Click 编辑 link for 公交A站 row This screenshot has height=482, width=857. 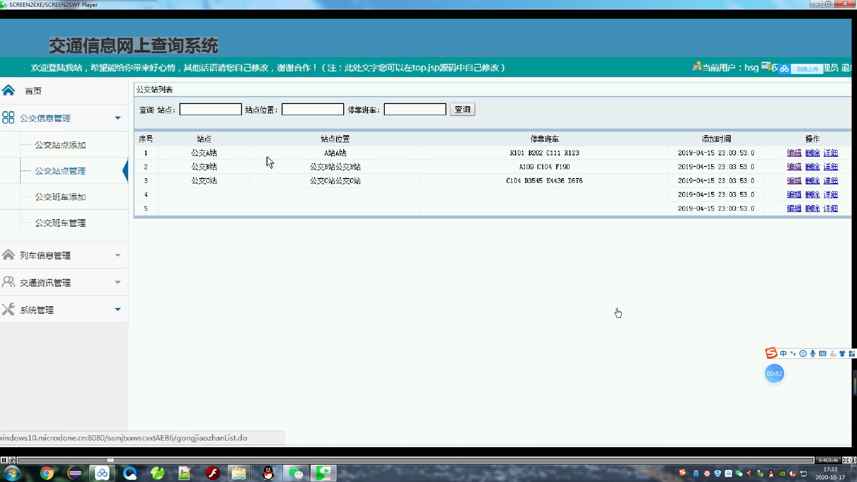pos(794,153)
